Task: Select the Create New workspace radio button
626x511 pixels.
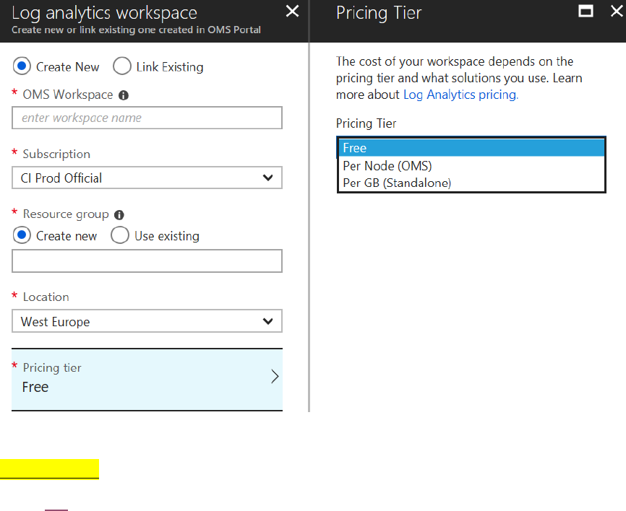Action: 22,66
